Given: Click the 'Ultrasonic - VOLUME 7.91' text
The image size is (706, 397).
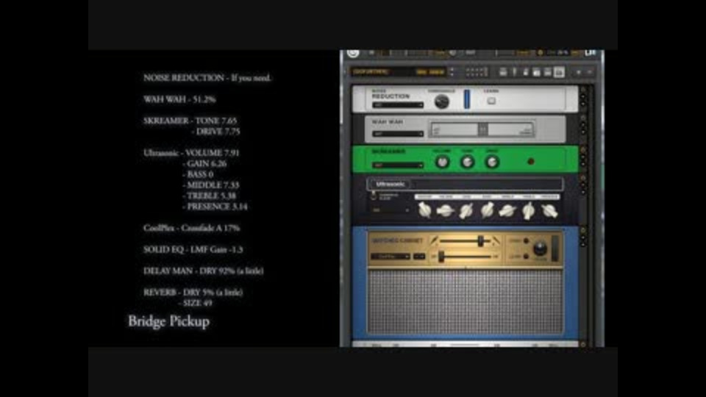Looking at the screenshot, I should 191,153.
